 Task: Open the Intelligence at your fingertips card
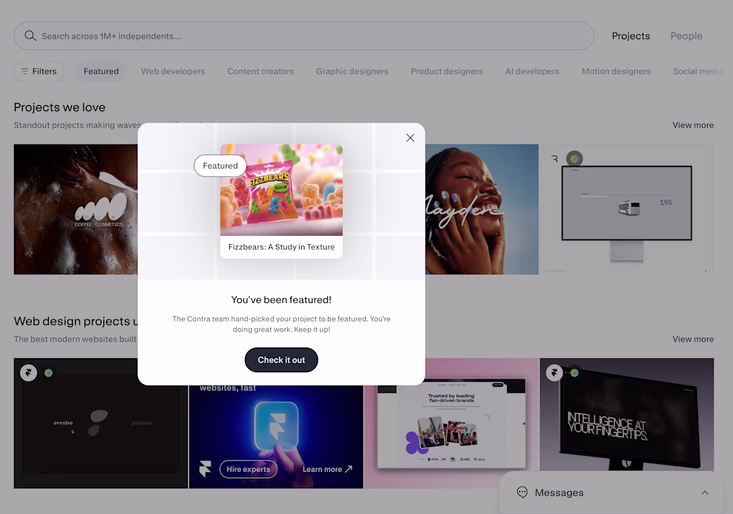coord(626,416)
